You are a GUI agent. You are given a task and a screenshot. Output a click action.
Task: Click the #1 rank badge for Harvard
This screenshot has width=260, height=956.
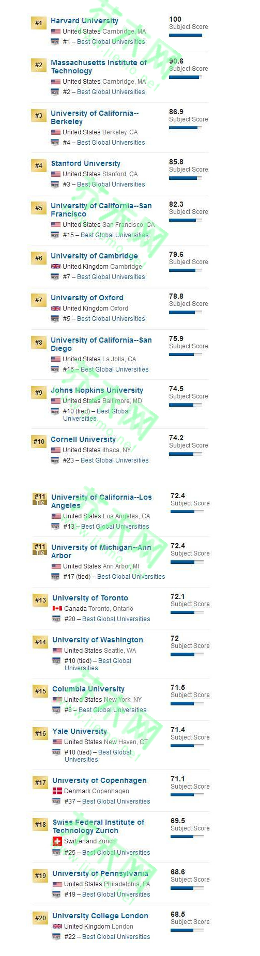[39, 23]
